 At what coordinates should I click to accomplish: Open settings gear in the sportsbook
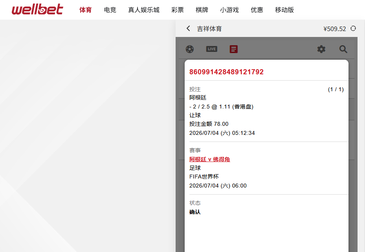(x=321, y=49)
